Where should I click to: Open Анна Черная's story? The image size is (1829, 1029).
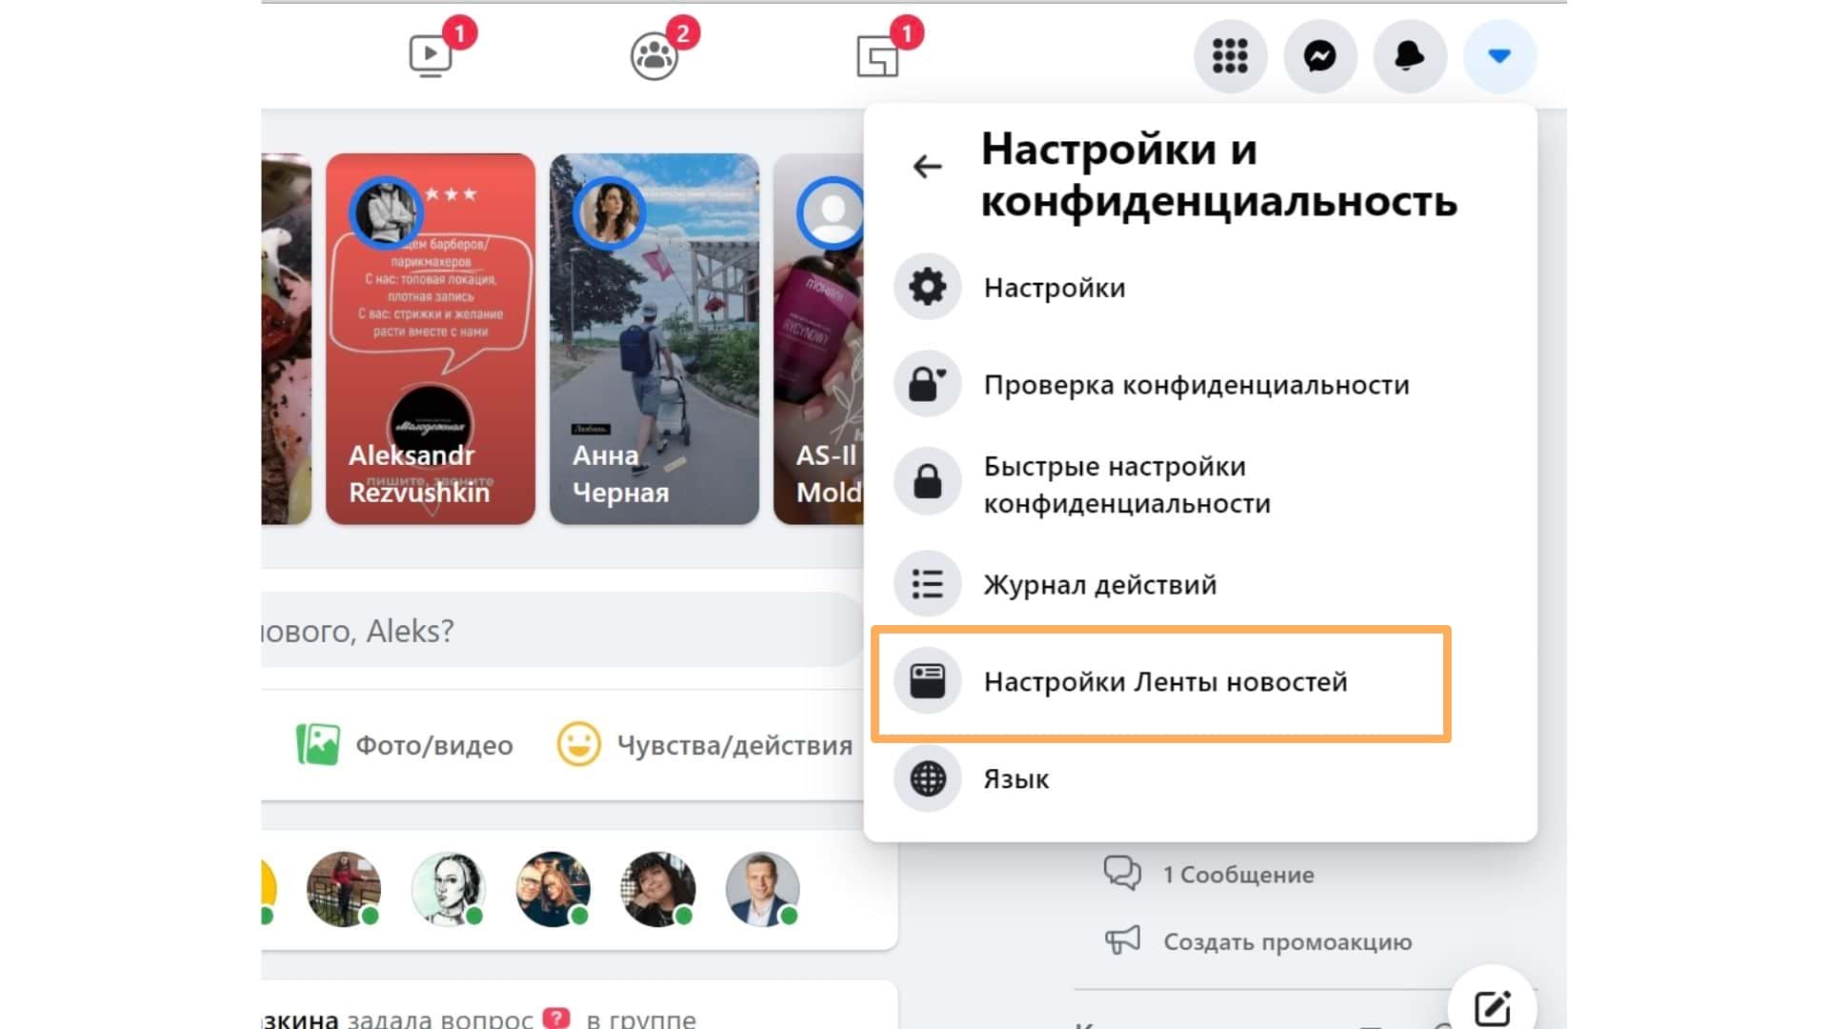pyautogui.click(x=654, y=339)
